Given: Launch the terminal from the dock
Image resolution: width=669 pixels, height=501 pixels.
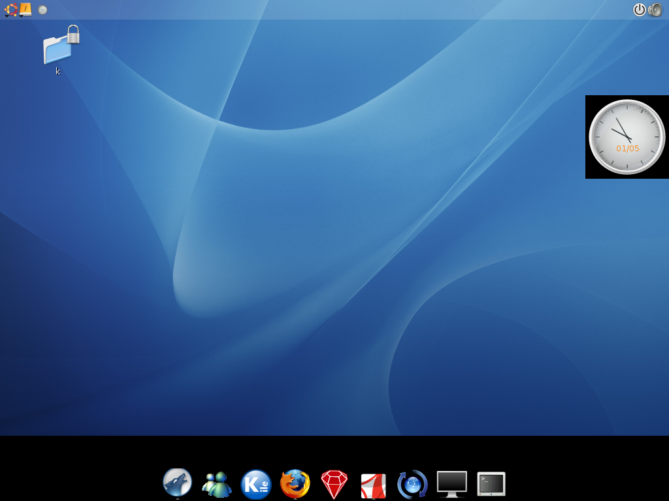Looking at the screenshot, I should (x=491, y=484).
